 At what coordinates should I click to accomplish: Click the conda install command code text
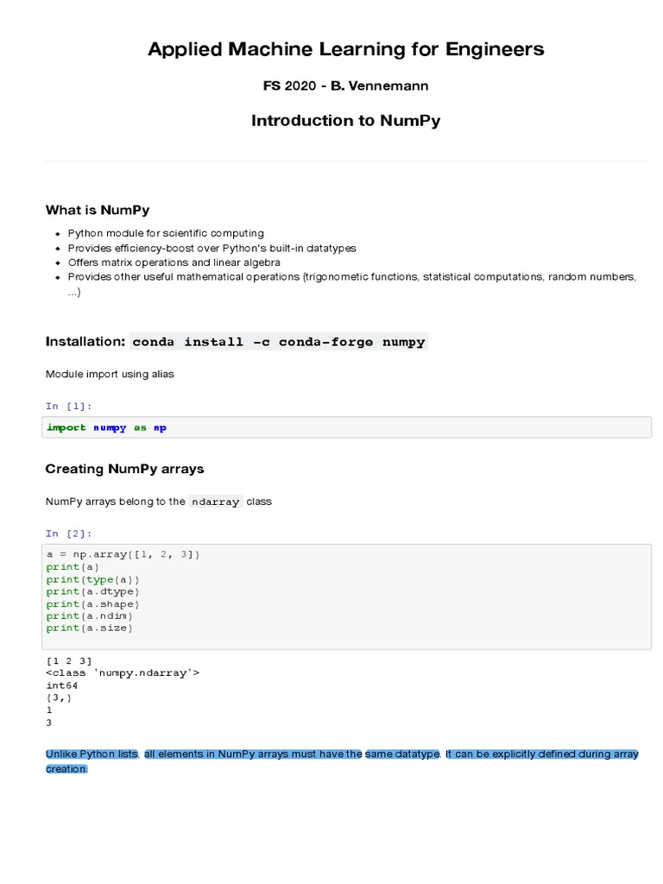(279, 342)
